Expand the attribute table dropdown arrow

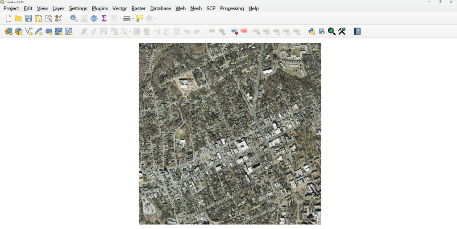[x=120, y=19]
